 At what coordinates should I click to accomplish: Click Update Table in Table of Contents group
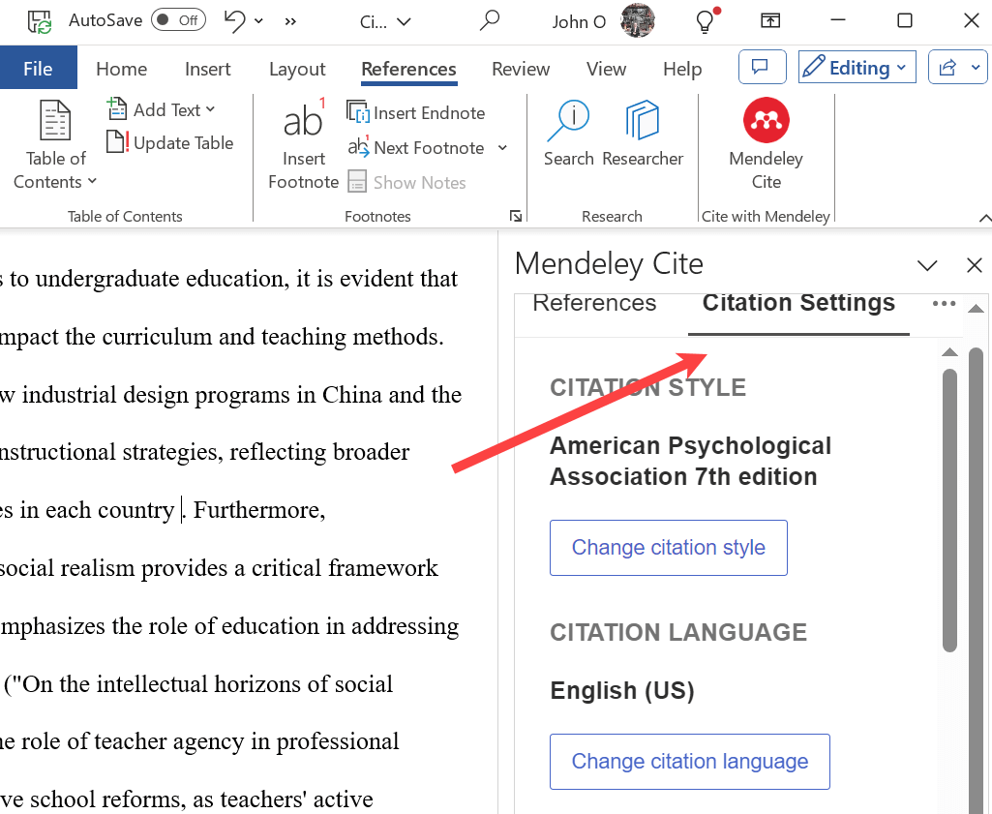coord(170,142)
